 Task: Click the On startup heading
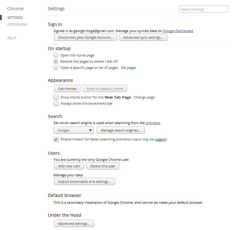(x=59, y=48)
